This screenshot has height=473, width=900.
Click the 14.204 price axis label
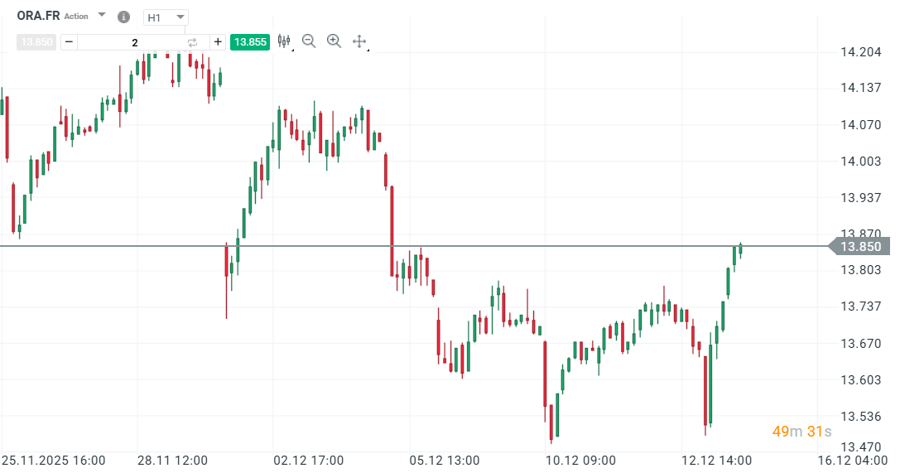point(860,52)
